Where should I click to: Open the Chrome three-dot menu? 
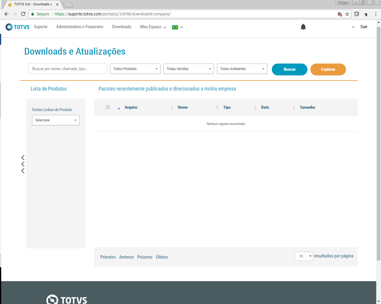tap(376, 14)
